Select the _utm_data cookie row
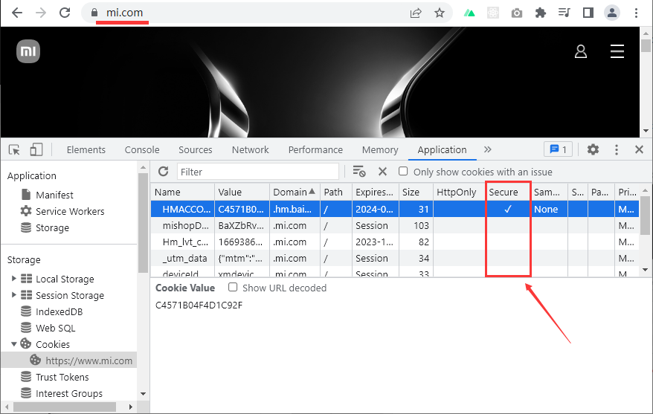 tap(395, 258)
